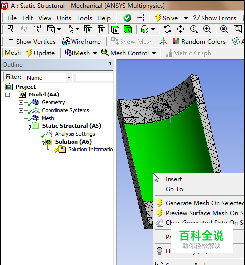This screenshot has width=245, height=265.
Task: Activate the Rotate view tool
Action: 167,29
